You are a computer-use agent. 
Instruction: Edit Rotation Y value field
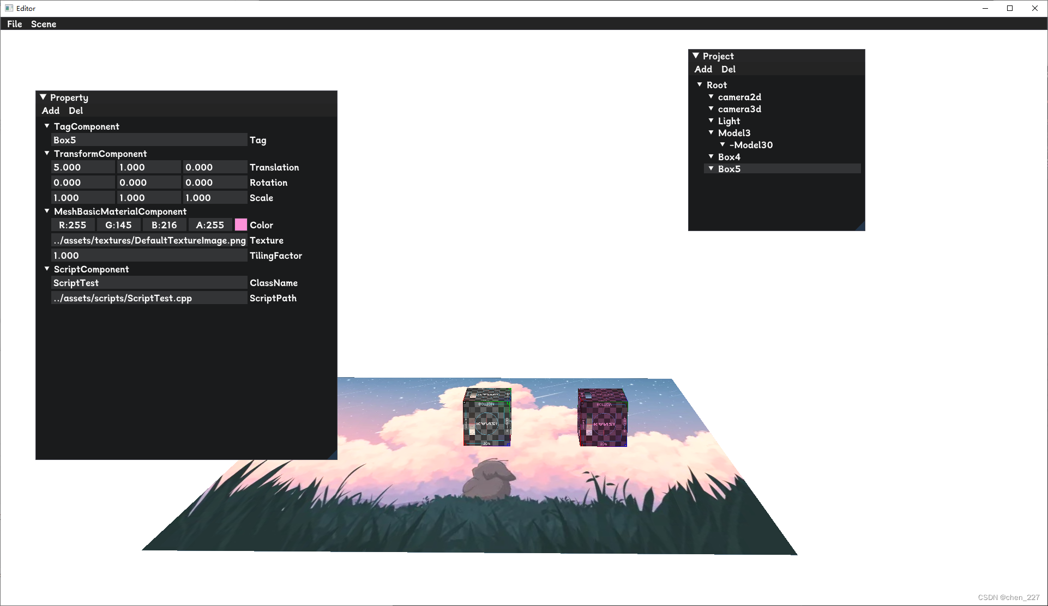pyautogui.click(x=149, y=183)
